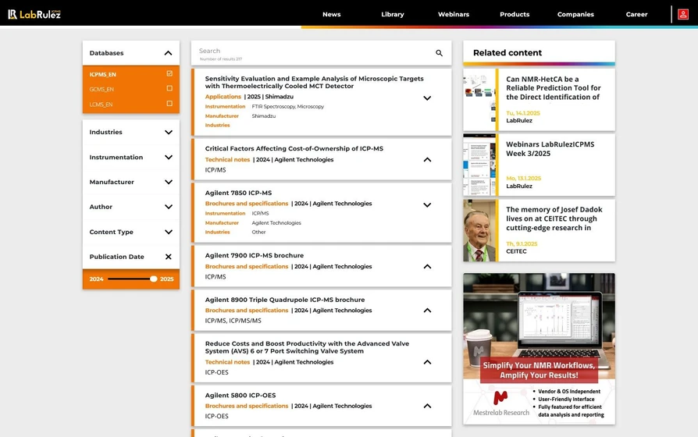Click Technical notes tag on Critical Factors
This screenshot has height=437, width=698.
coord(227,160)
